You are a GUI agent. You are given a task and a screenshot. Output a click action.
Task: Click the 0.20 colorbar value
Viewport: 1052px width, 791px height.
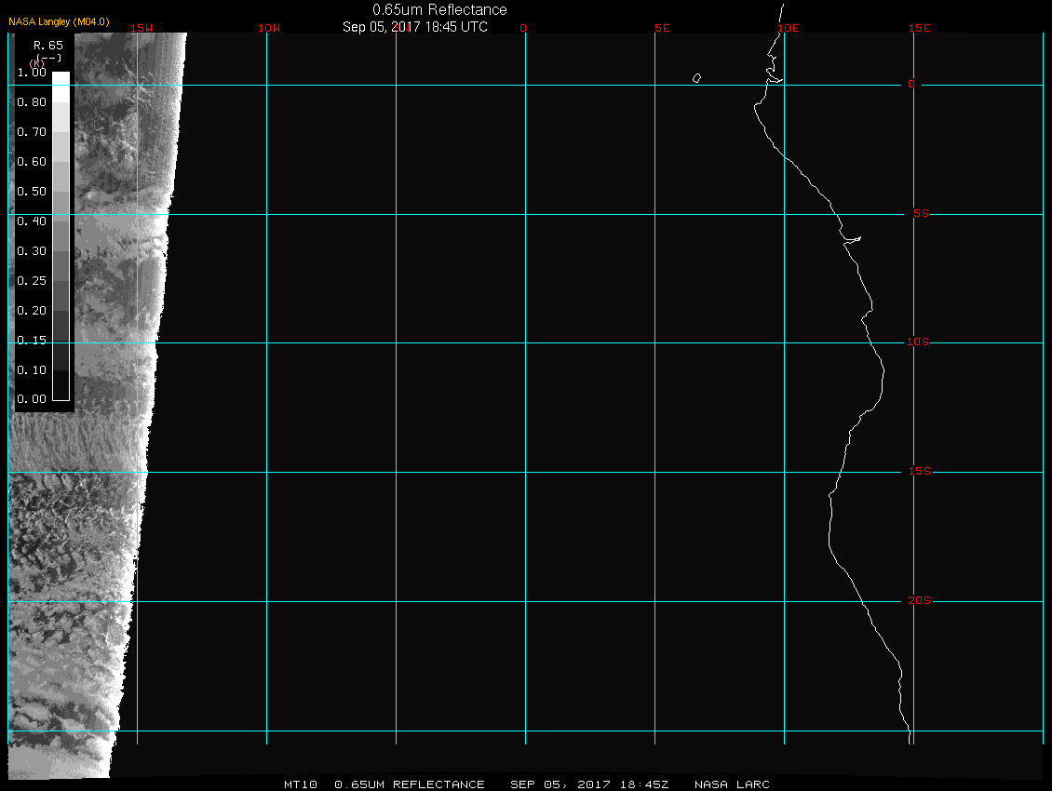point(32,311)
